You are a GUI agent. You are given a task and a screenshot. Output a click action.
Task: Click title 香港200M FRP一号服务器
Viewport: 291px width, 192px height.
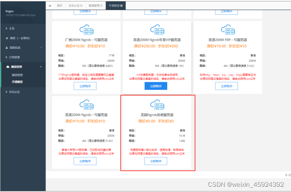tap(228, 40)
